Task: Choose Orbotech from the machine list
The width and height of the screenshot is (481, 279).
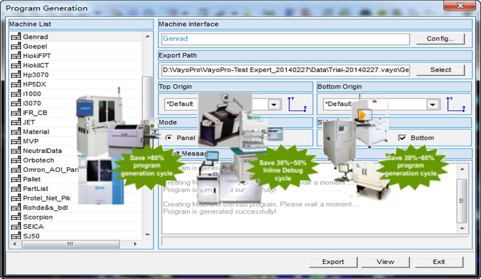Action: pos(38,160)
